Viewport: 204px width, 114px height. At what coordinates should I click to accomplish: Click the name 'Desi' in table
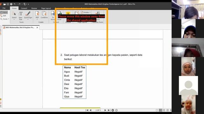[67, 84]
